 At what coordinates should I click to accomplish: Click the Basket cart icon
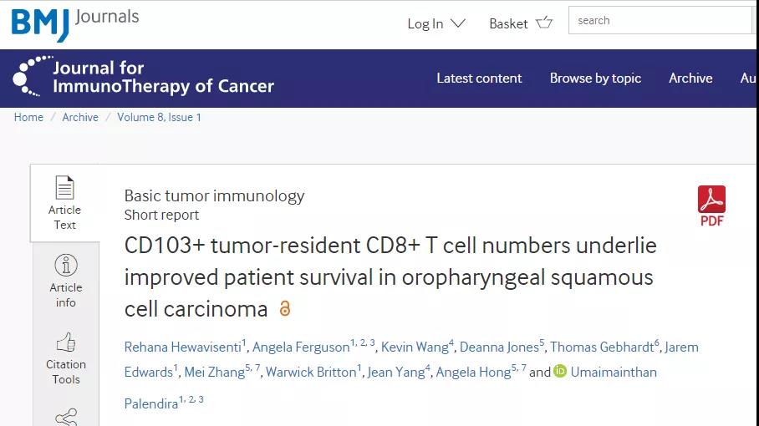tap(544, 23)
